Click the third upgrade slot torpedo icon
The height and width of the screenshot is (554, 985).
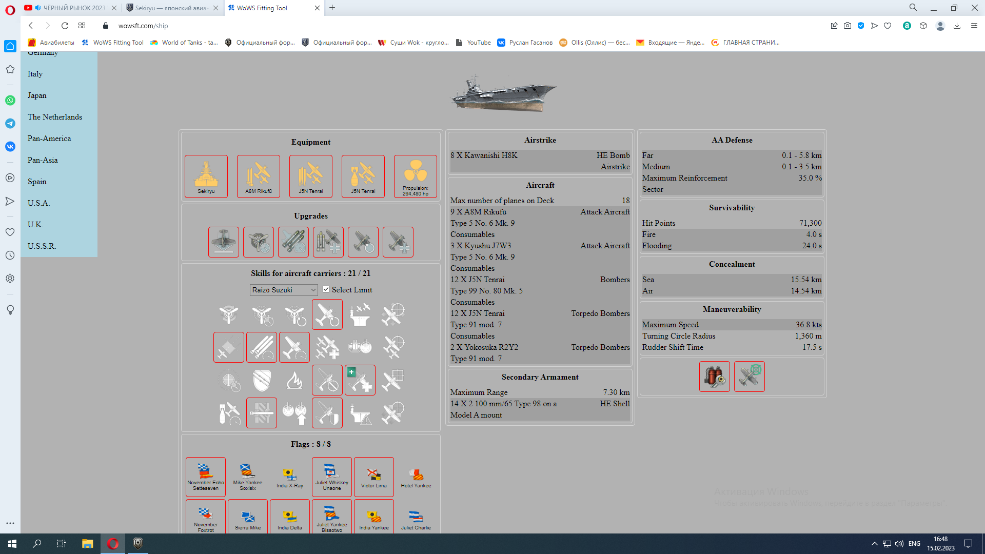pos(293,242)
